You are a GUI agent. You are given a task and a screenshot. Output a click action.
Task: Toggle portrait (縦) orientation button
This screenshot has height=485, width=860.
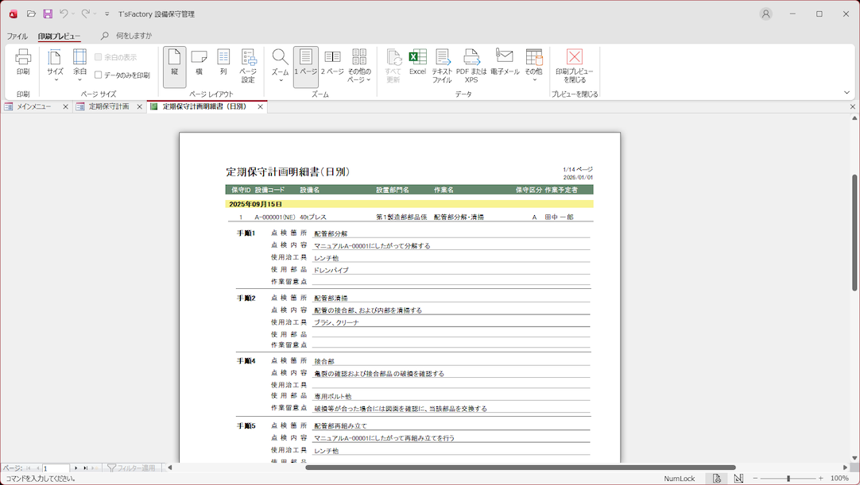(174, 62)
